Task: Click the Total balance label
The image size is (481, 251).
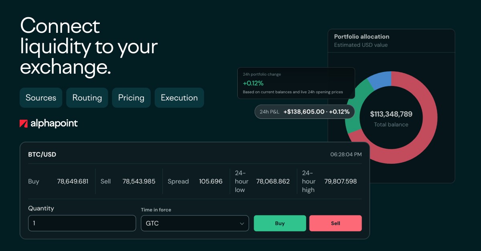Action: 391,124
